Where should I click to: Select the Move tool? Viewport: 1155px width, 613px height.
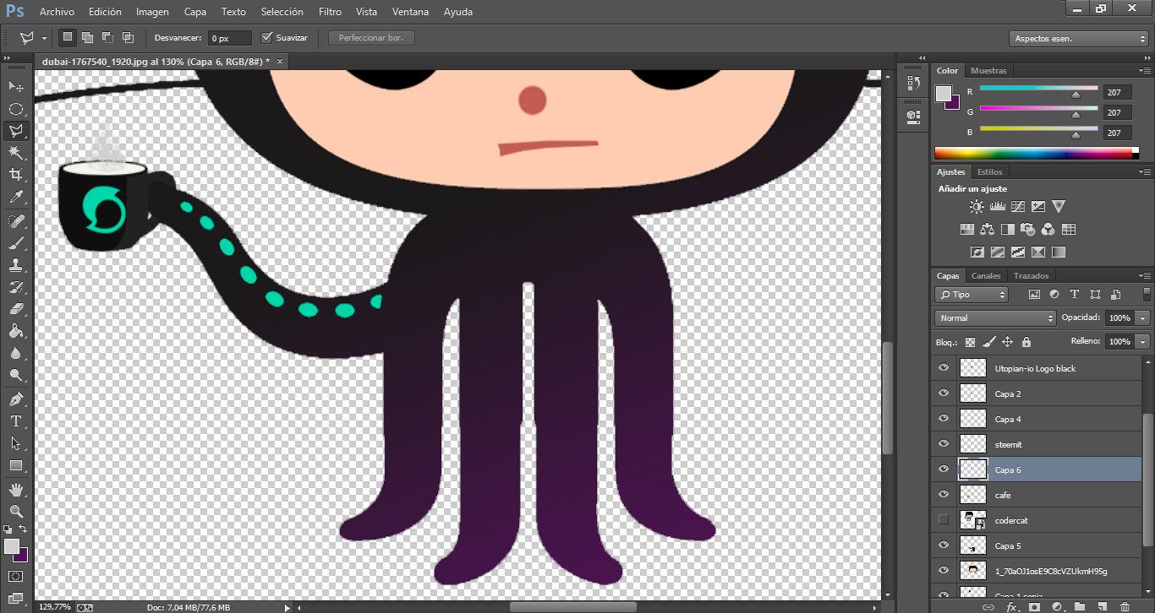click(15, 86)
